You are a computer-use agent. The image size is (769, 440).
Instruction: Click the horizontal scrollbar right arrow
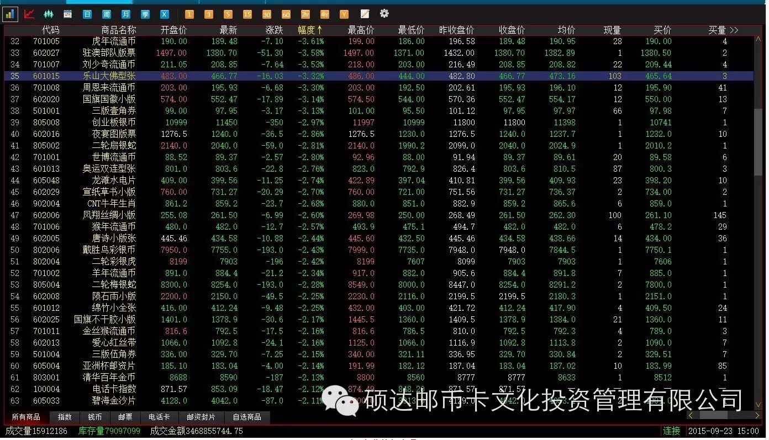tap(757, 415)
